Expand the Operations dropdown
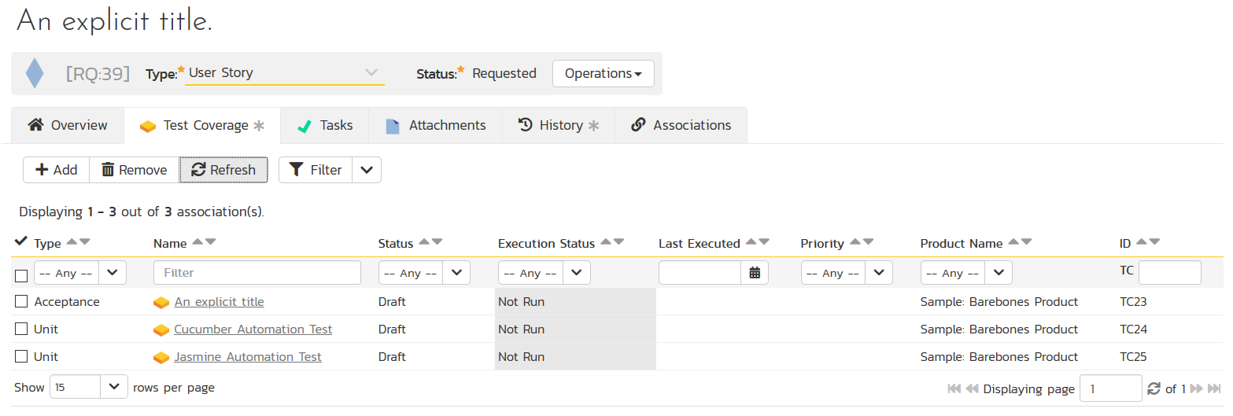The height and width of the screenshot is (416, 1233). click(x=604, y=73)
